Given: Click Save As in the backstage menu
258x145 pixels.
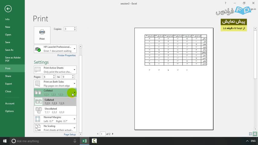Looking at the screenshot, I should pyautogui.click(x=12, y=50).
